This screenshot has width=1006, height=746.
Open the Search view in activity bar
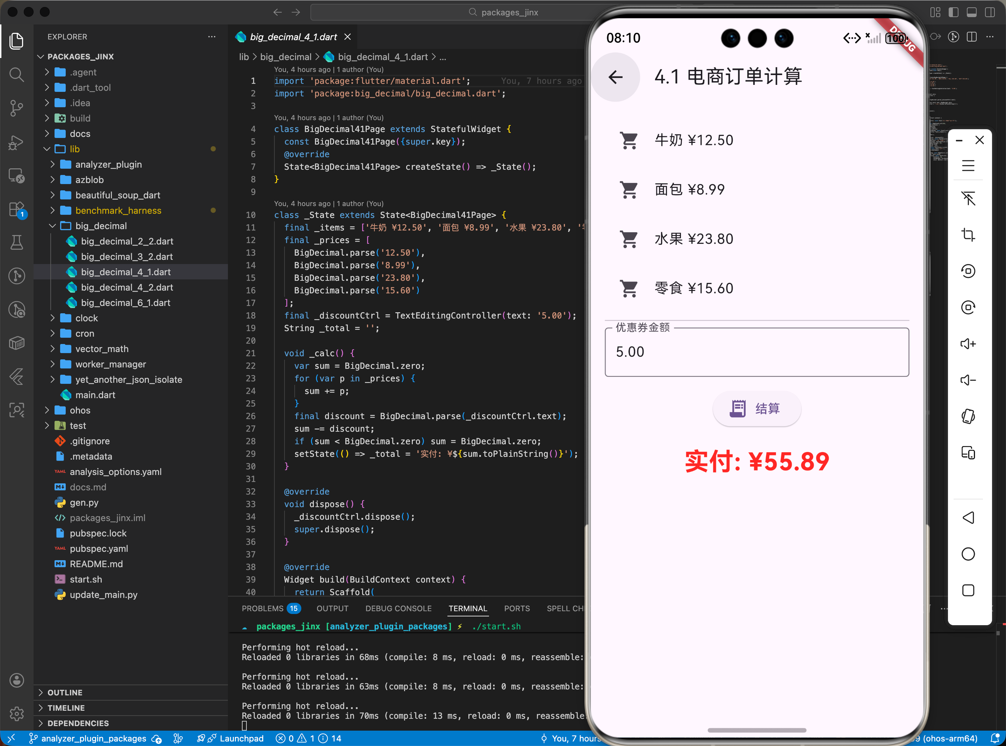click(17, 74)
